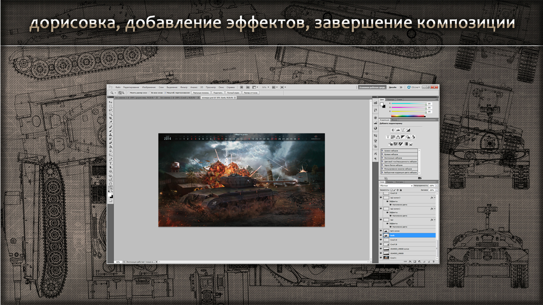Screen dimensions: 543x305
Task: Select the Move tool in toolbox
Action: tap(111, 102)
